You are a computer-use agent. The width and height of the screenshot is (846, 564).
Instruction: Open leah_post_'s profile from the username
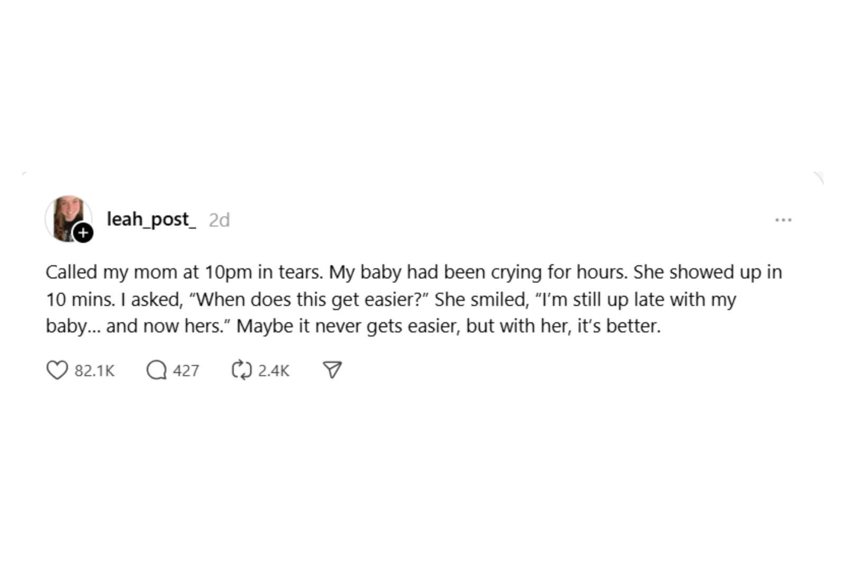tap(150, 219)
